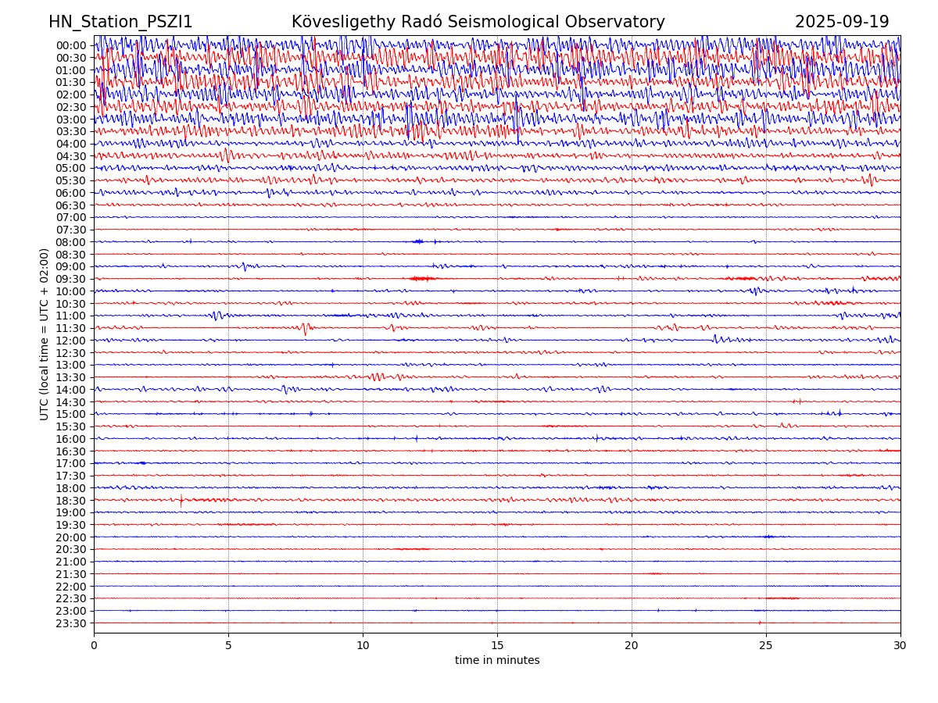The image size is (938, 703).
Task: Click the 20 minute tick label
Action: pos(632,646)
